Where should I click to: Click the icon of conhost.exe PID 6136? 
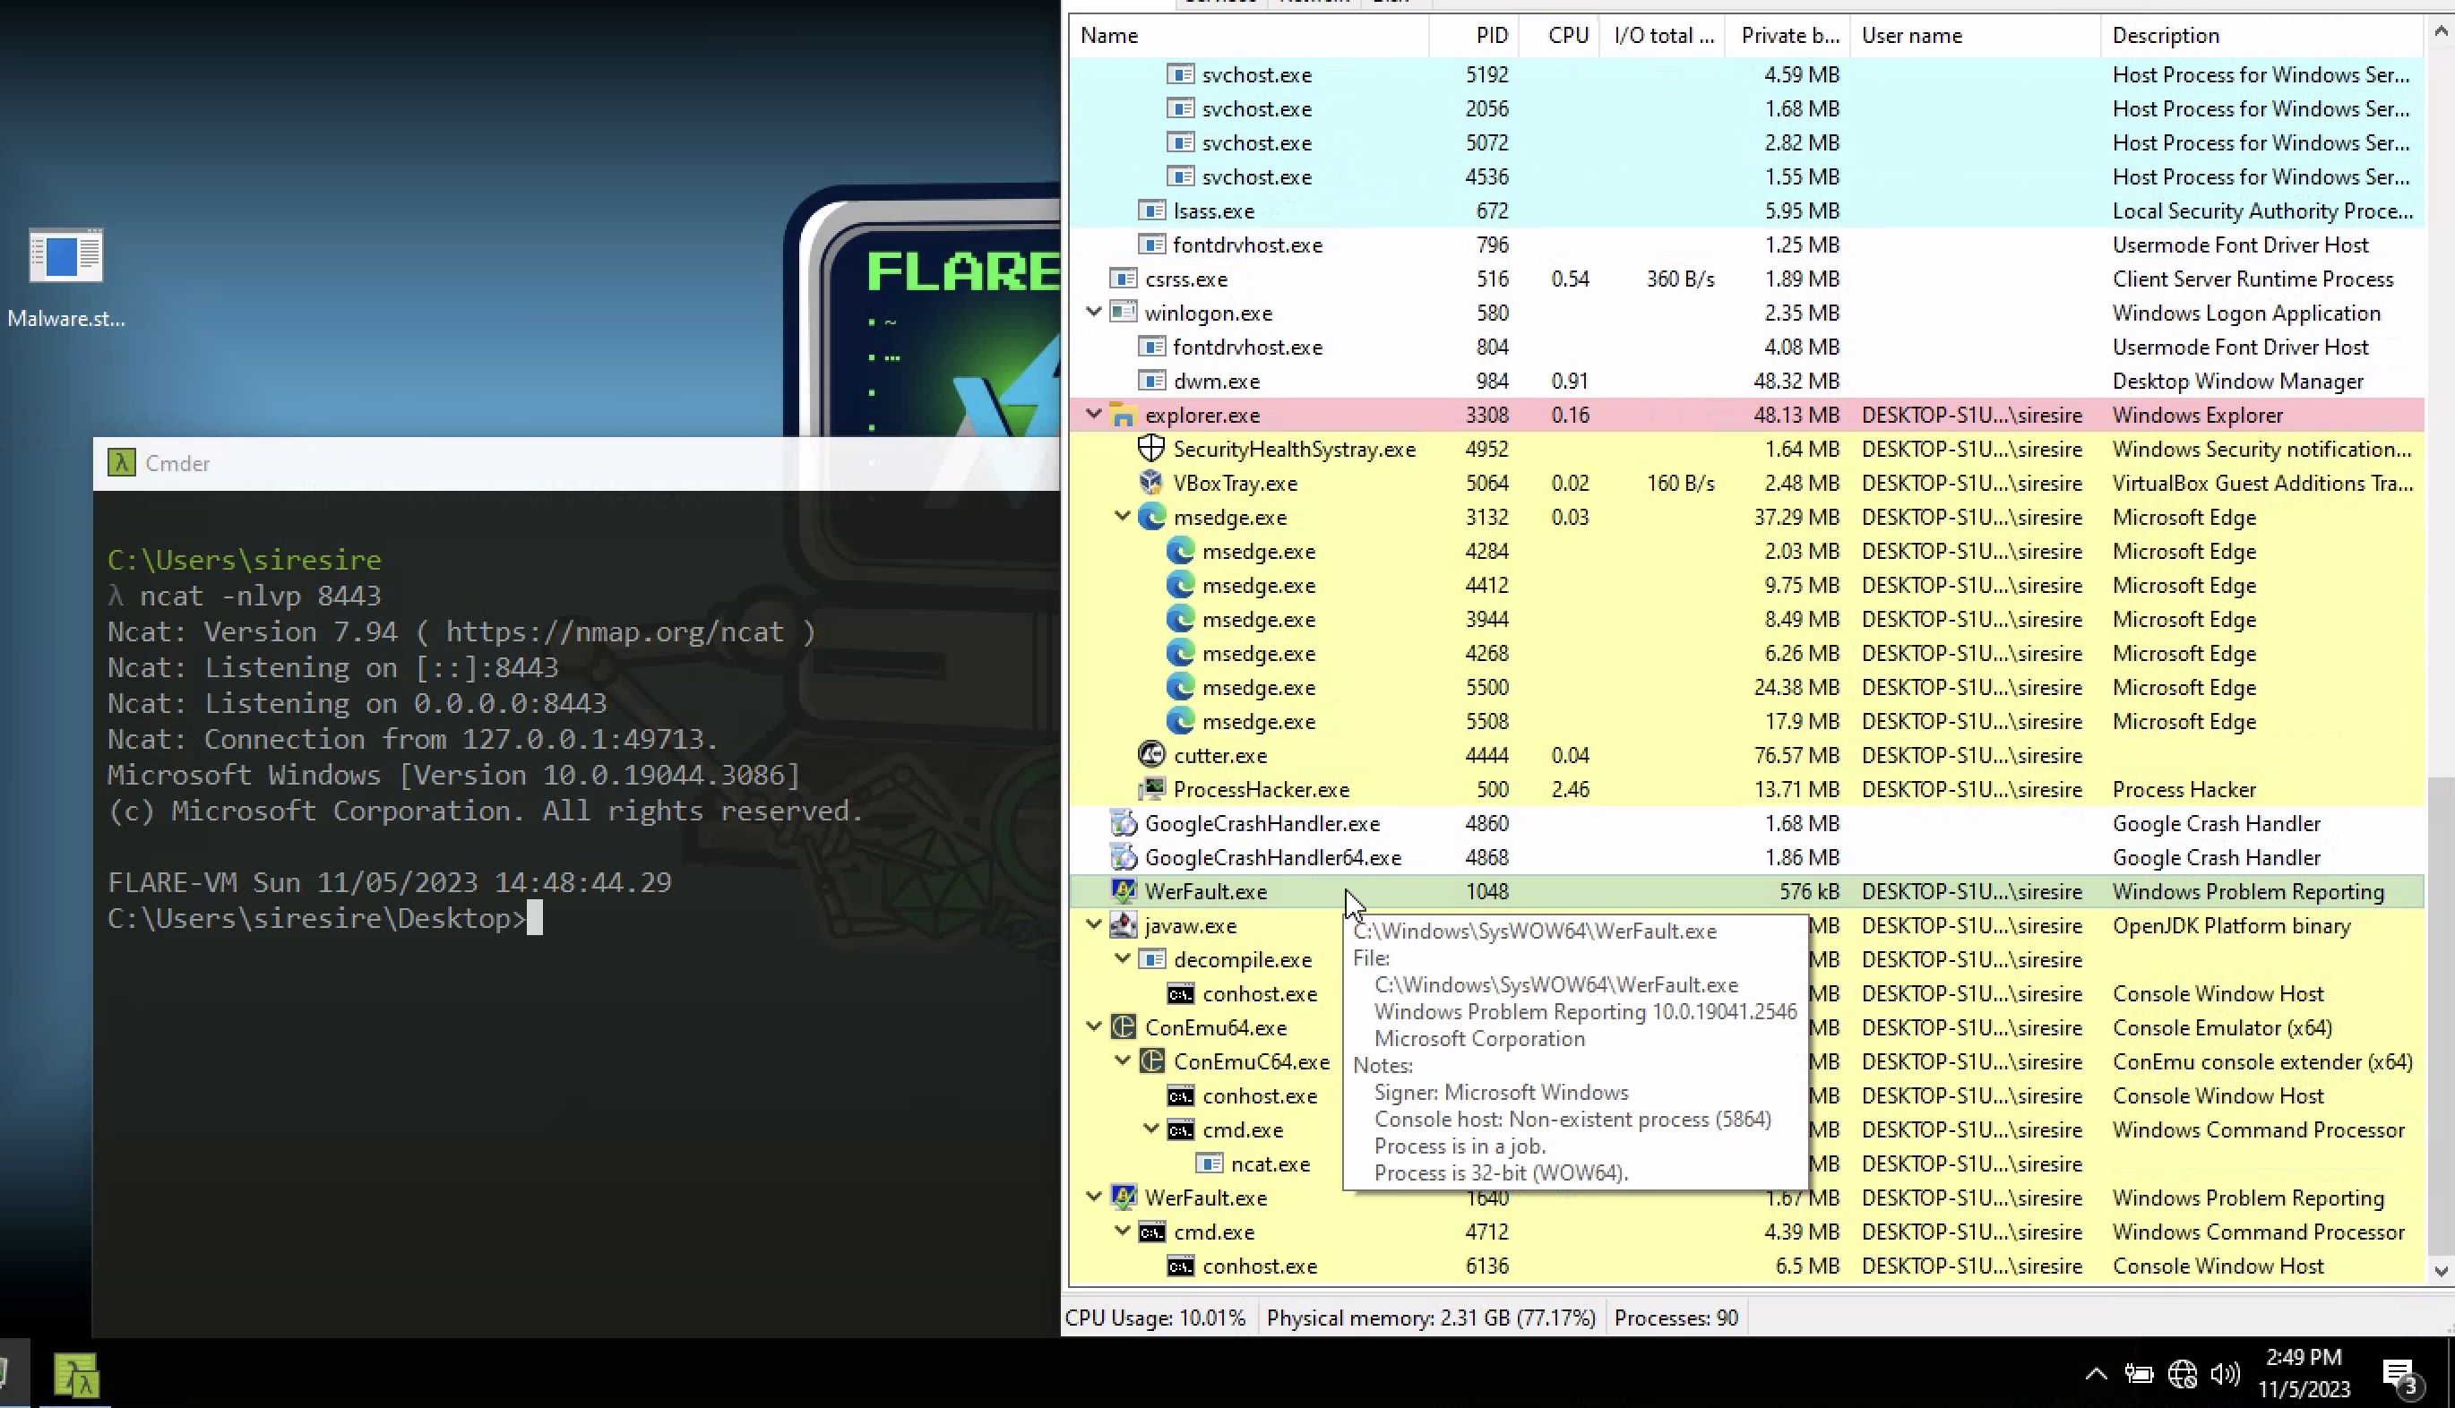click(1180, 1266)
